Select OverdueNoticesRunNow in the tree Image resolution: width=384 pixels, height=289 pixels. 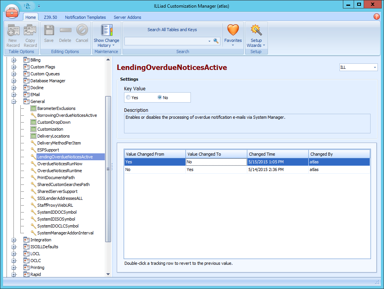60,164
